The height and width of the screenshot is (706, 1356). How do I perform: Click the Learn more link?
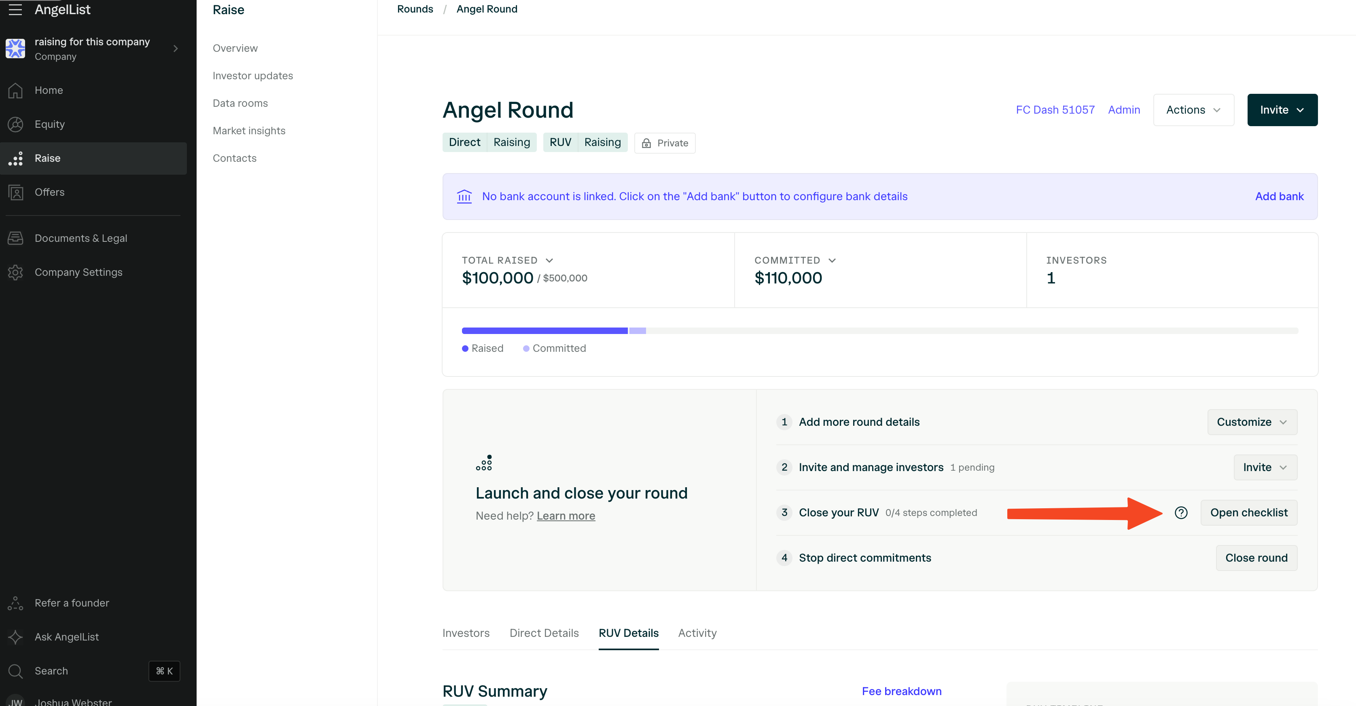(x=566, y=516)
